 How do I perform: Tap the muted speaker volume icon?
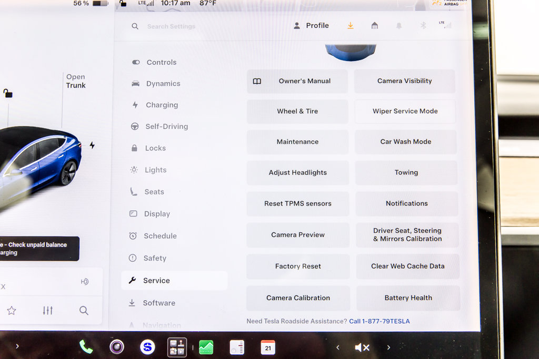[362, 347]
